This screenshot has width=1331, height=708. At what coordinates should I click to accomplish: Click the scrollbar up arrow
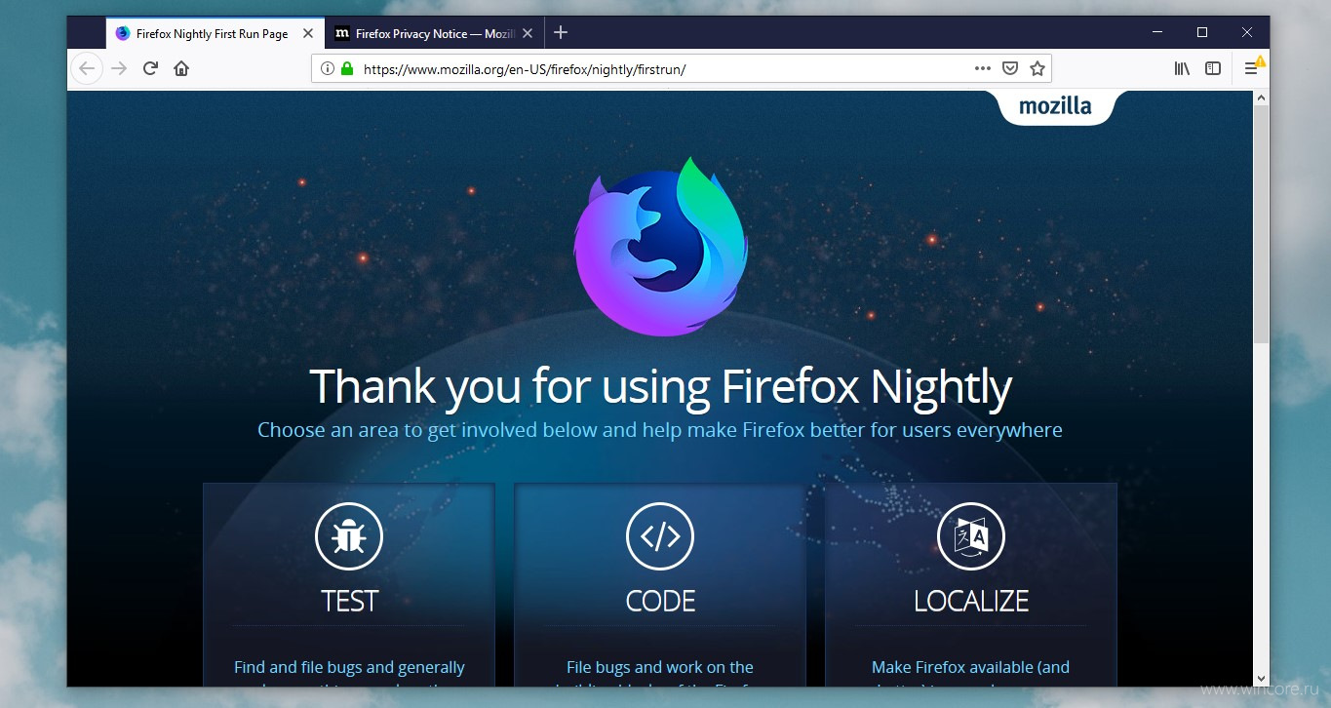[x=1262, y=98]
